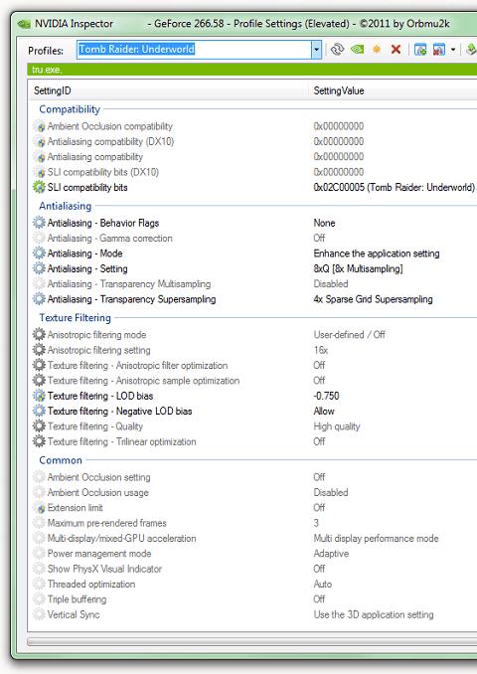This screenshot has width=477, height=674.
Task: Select the None value for Behavior Flags
Action: point(324,223)
